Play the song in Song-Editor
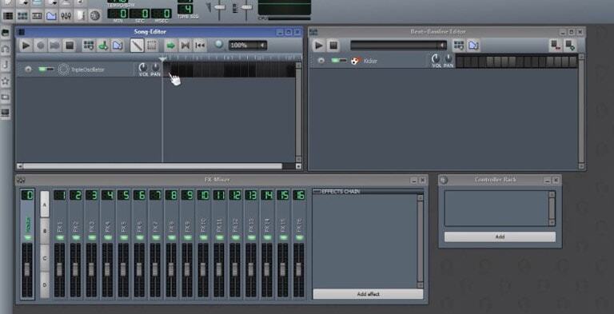 coord(26,46)
